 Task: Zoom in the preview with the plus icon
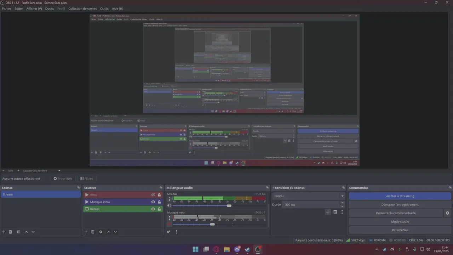pyautogui.click(x=18, y=171)
